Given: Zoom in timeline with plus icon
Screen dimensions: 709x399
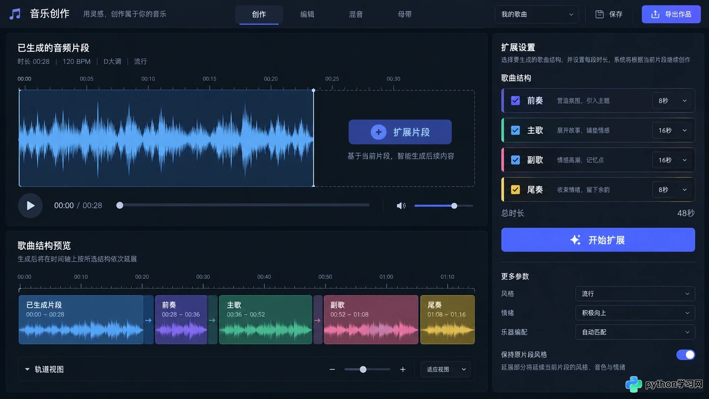Looking at the screenshot, I should pos(403,369).
